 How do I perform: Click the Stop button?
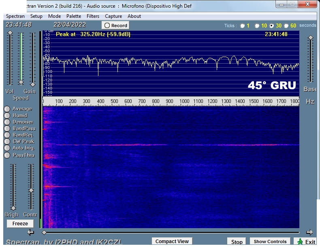(x=237, y=242)
